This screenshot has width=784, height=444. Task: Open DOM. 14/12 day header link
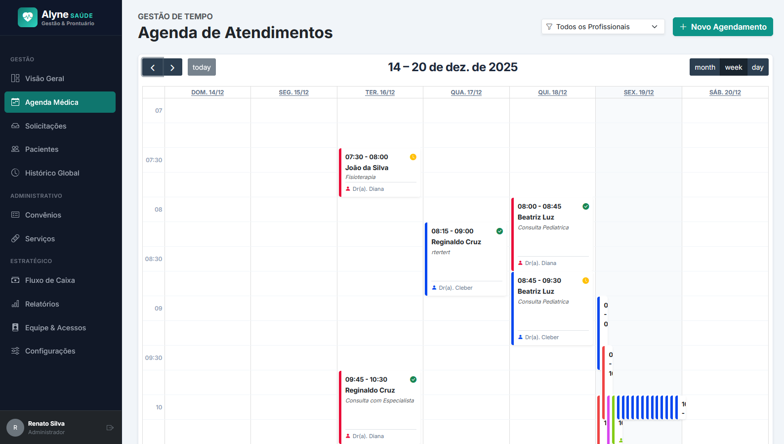click(207, 92)
